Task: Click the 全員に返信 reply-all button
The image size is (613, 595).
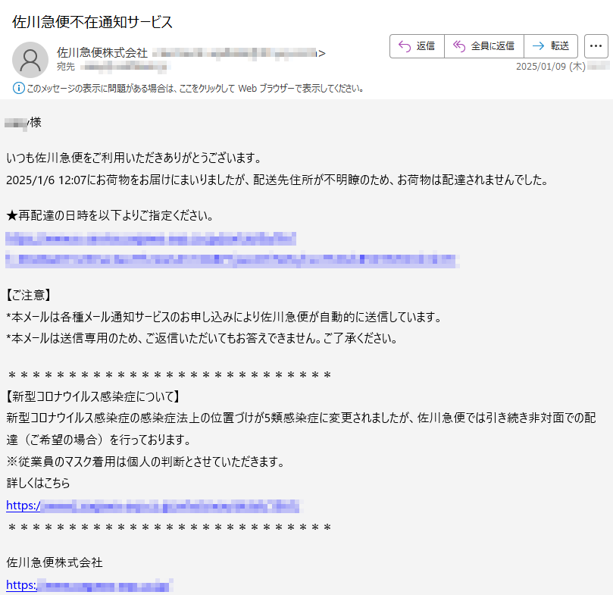Action: (x=483, y=46)
